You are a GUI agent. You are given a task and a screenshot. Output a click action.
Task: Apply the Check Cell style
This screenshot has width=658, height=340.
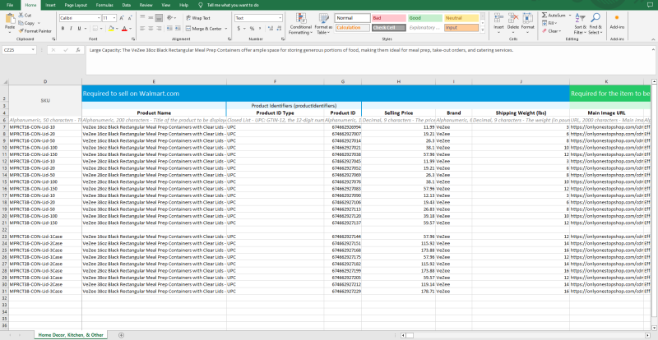389,28
